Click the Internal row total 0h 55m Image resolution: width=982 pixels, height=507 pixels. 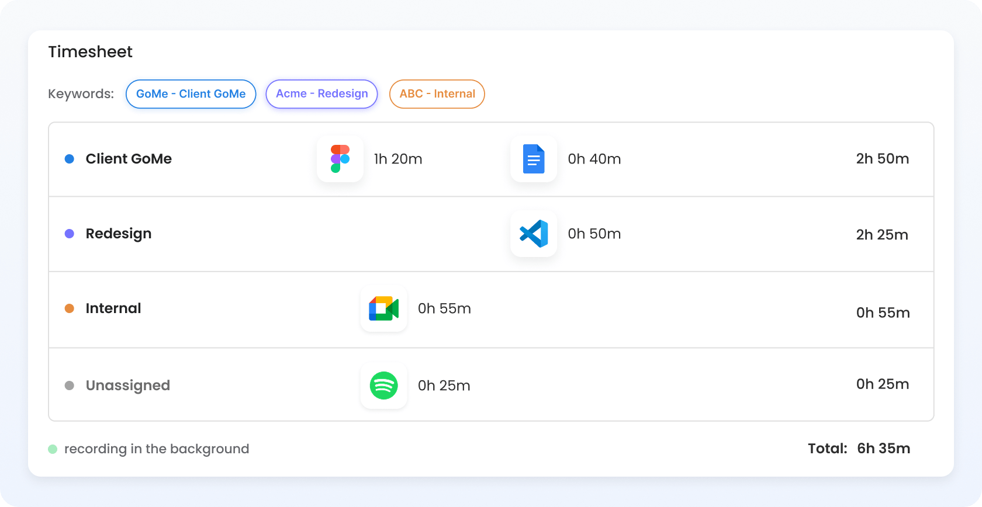(x=883, y=312)
